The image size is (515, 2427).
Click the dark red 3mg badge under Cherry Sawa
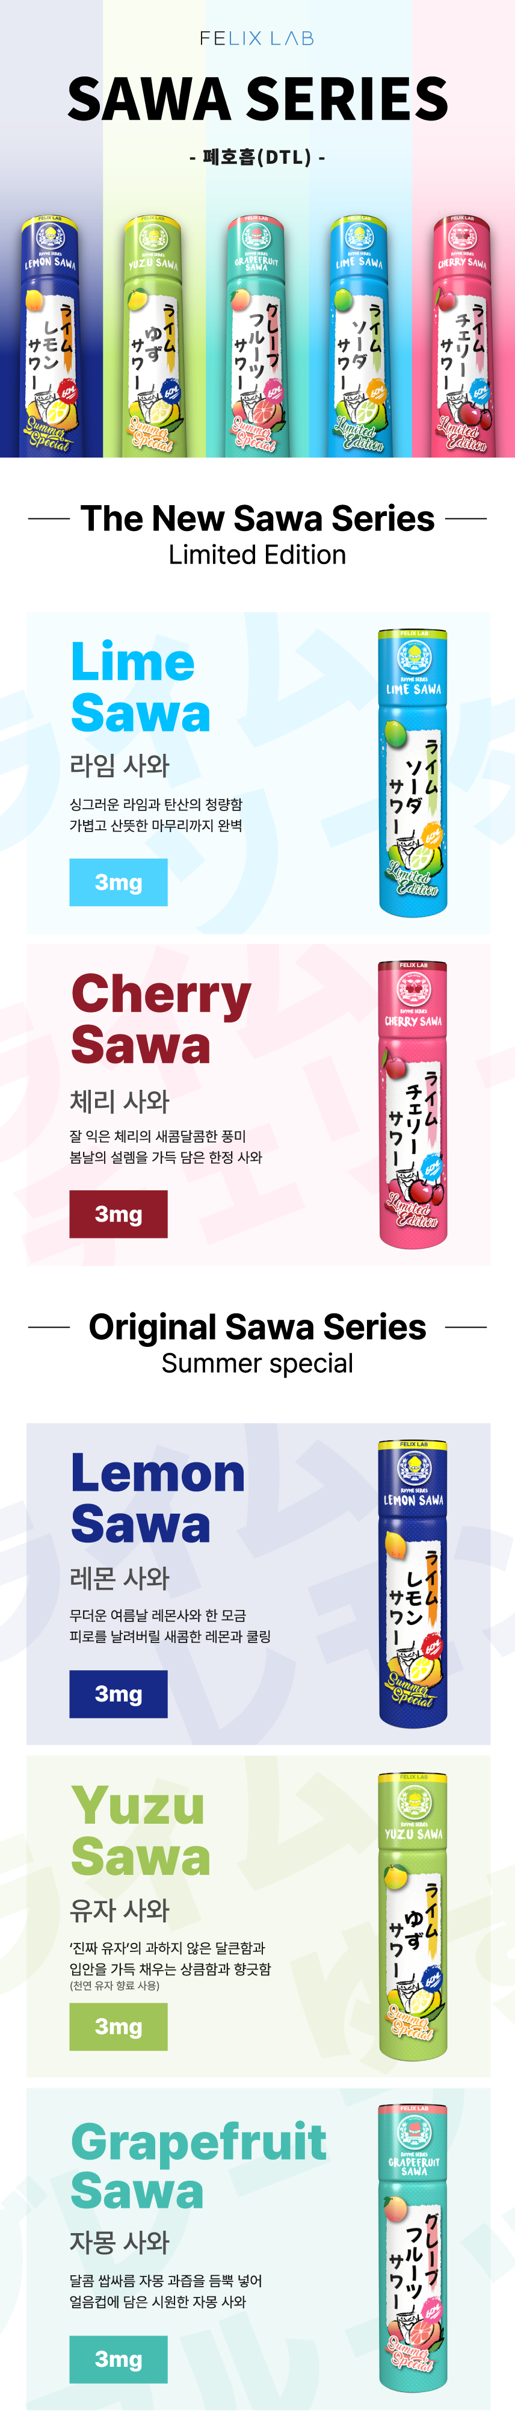tap(119, 1214)
